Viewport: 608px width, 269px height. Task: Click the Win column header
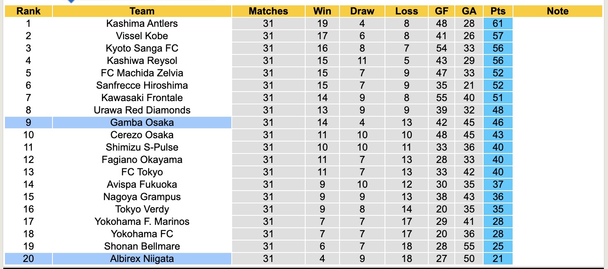coord(322,11)
